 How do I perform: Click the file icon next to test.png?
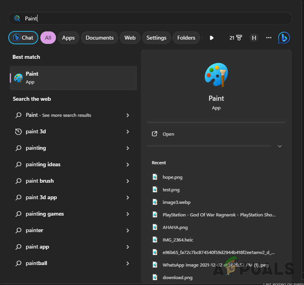(155, 189)
